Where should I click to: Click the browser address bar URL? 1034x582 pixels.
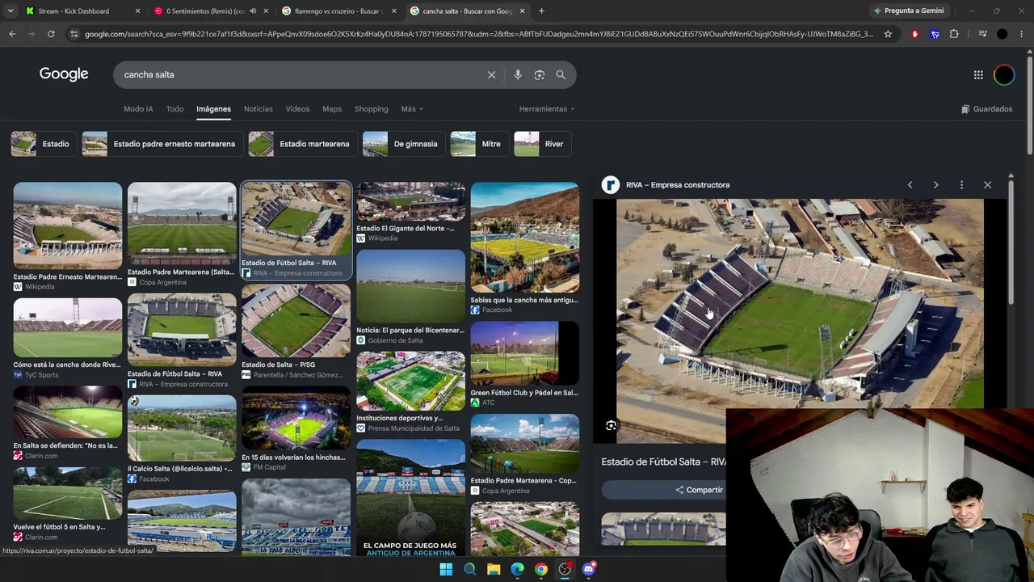[478, 34]
